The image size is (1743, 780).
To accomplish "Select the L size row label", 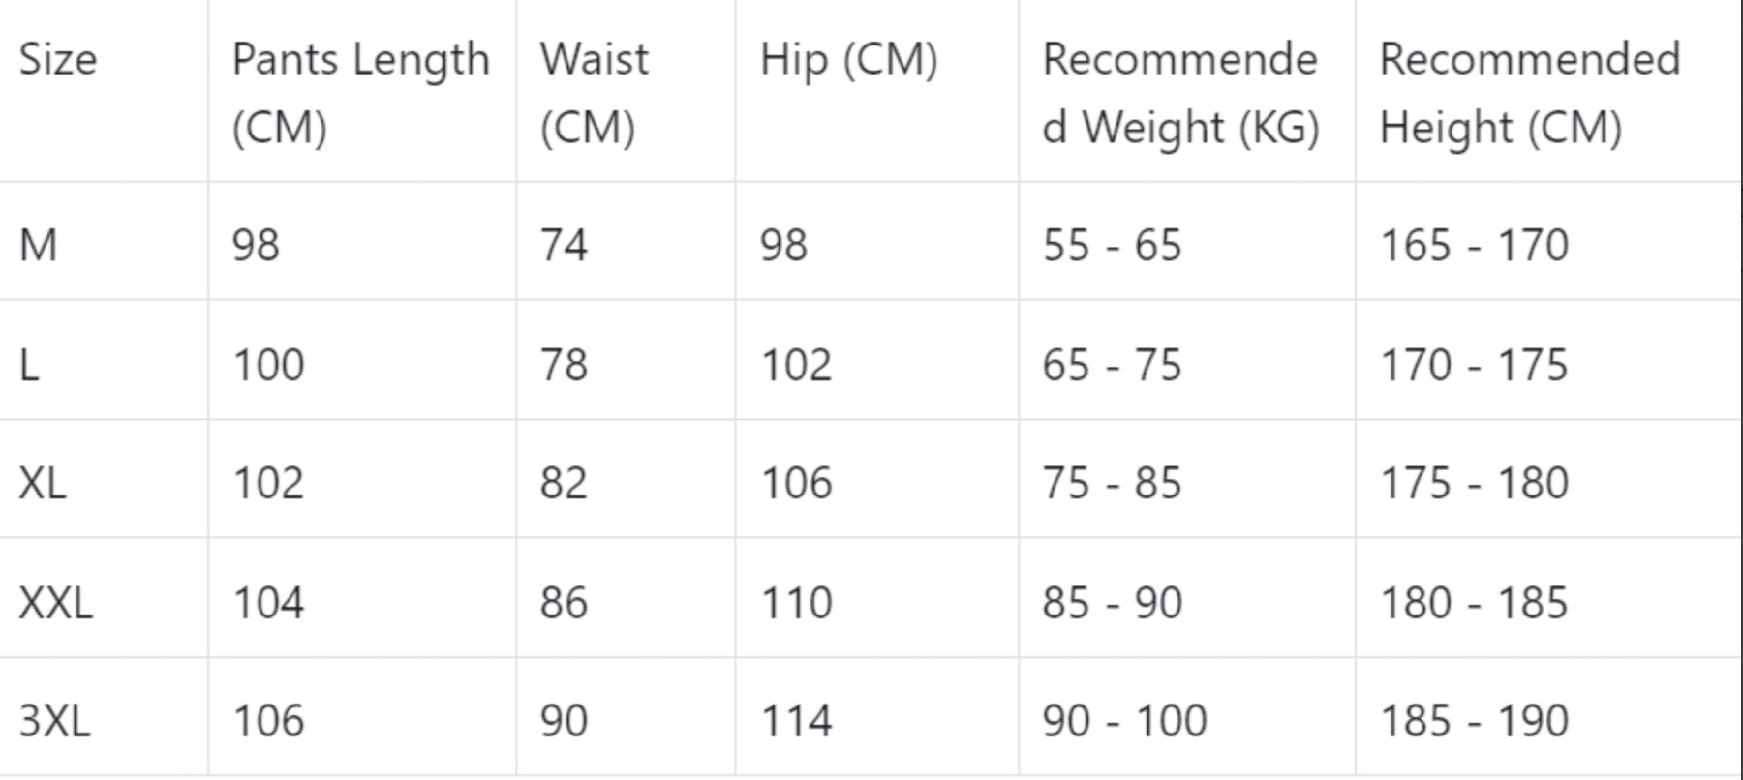I will click(x=29, y=365).
